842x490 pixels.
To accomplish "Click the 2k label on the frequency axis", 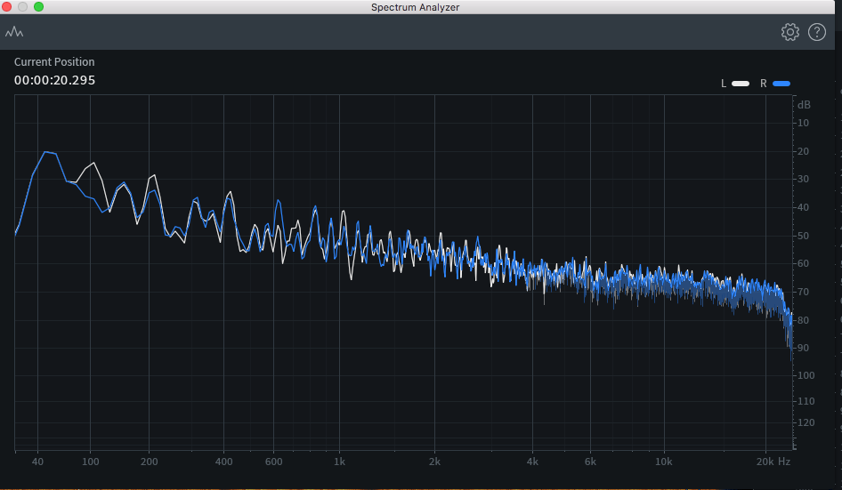I will [434, 462].
